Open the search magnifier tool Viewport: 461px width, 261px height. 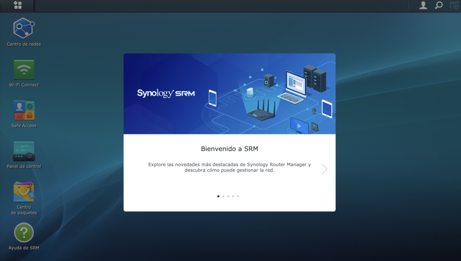click(438, 6)
